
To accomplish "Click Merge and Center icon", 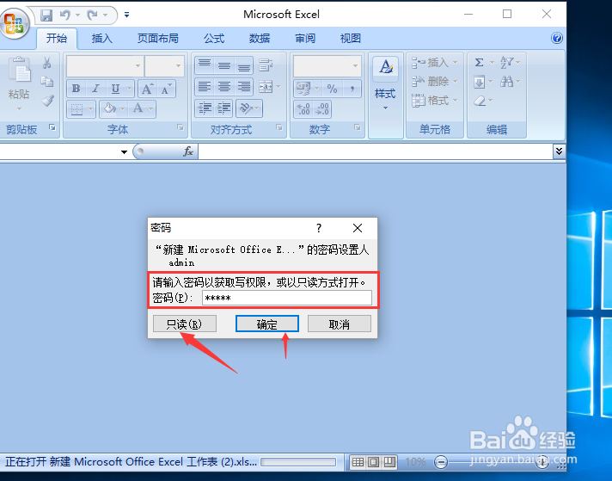I will pyautogui.click(x=266, y=87).
